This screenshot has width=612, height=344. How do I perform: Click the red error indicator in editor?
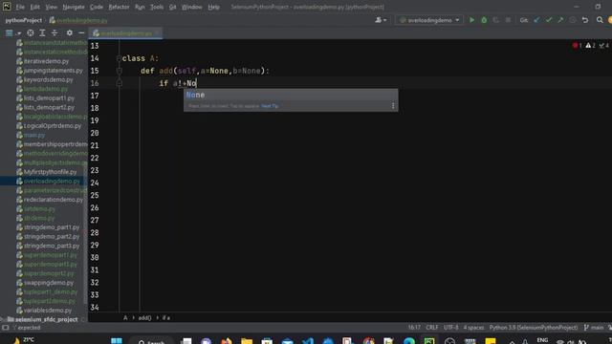click(577, 46)
